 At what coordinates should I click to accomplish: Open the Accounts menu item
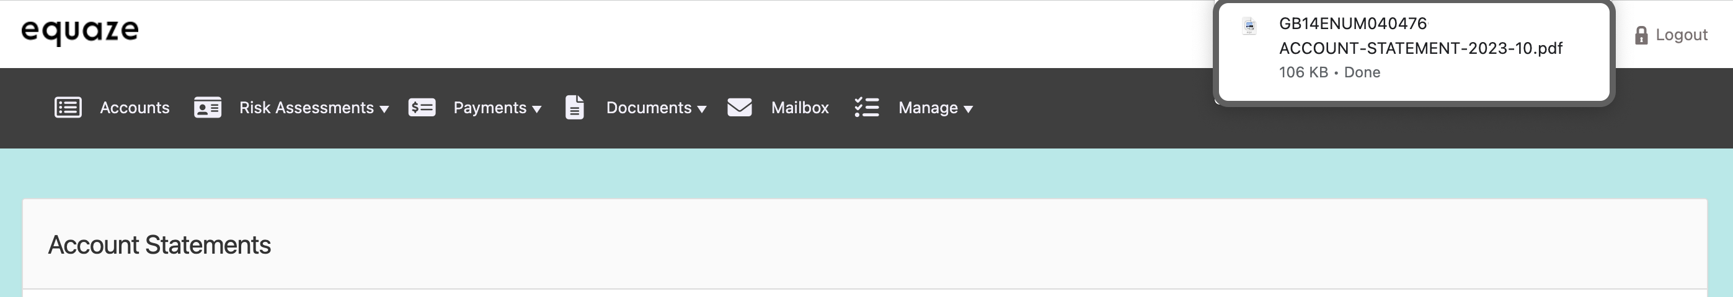pos(135,108)
